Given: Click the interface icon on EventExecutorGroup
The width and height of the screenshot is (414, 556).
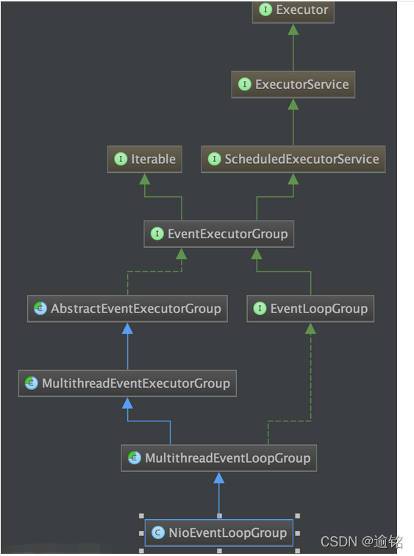Looking at the screenshot, I should tap(157, 234).
